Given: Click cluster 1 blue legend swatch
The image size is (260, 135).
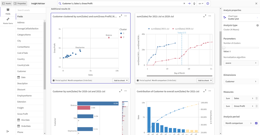Looking at the screenshot, I should (121, 33).
